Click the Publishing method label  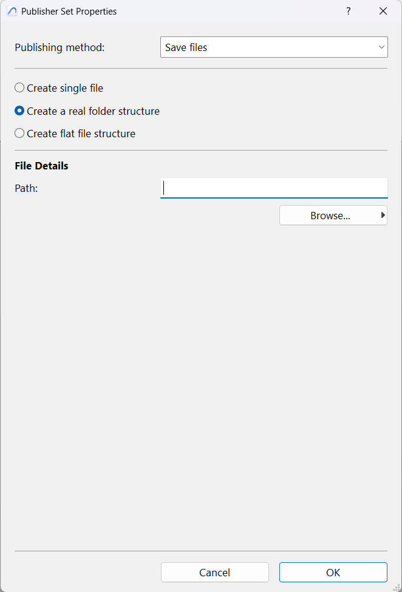point(60,47)
